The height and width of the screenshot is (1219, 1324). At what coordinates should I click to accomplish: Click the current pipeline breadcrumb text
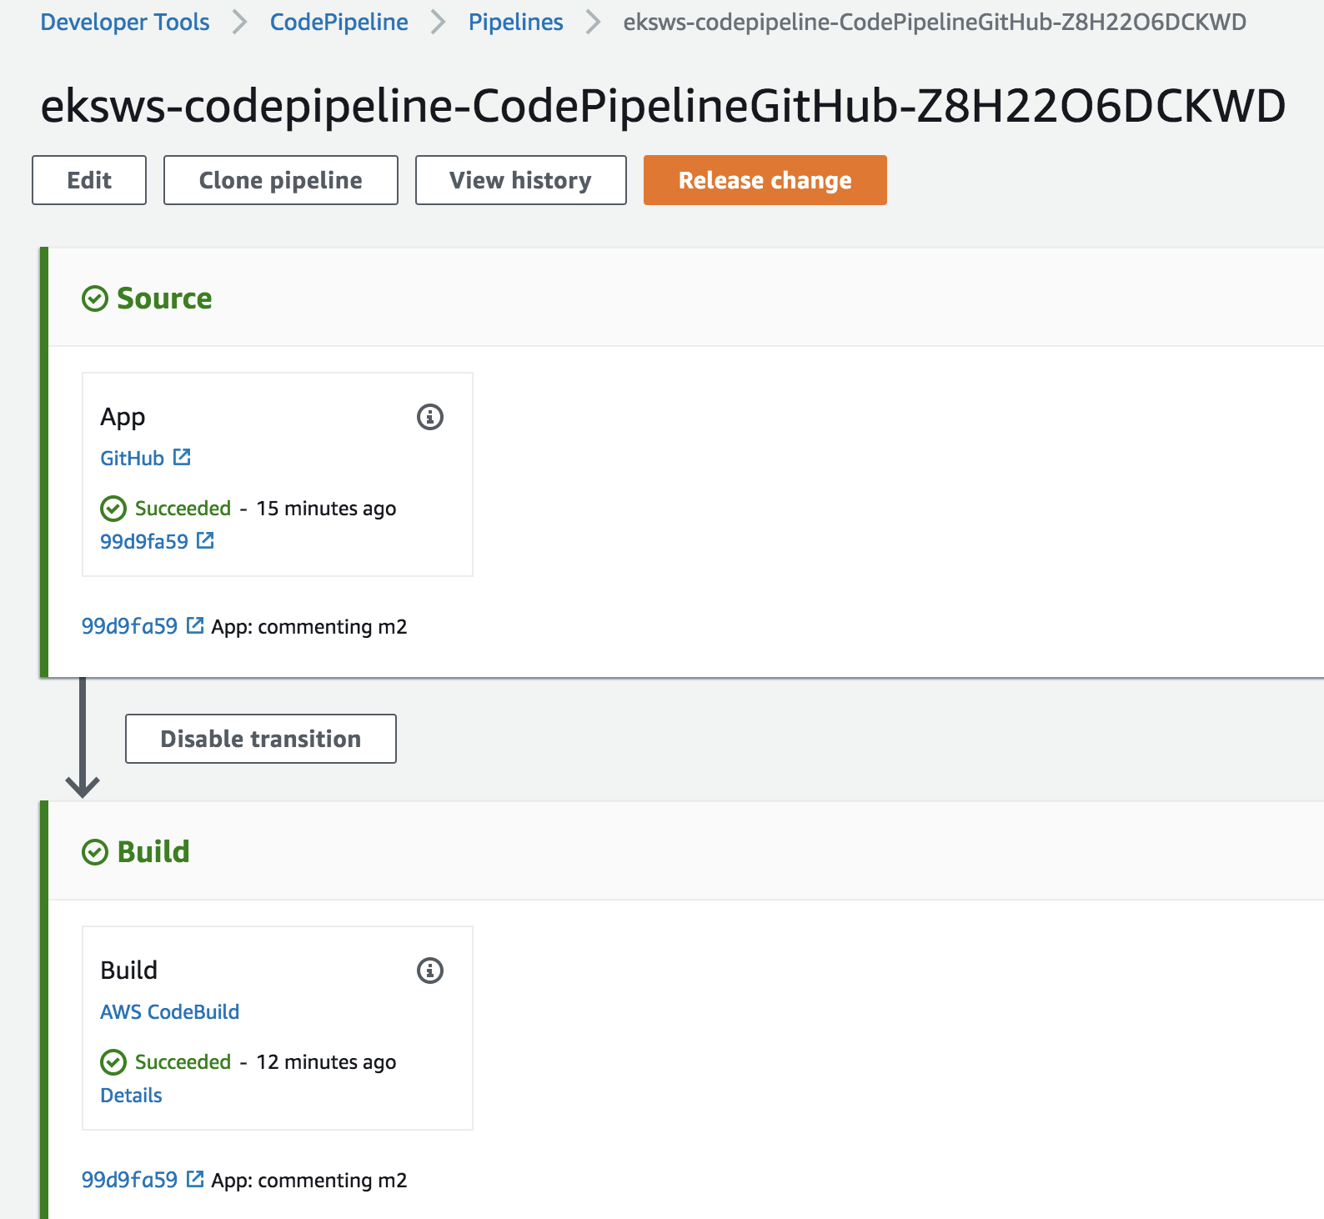935,23
